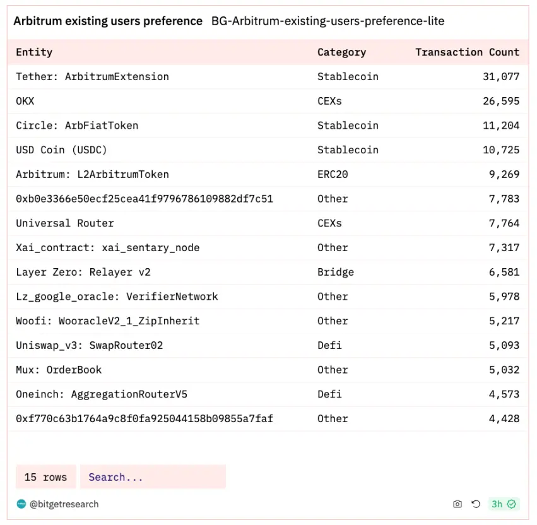This screenshot has height=525, width=537.
Task: Sort by the Category column header
Action: click(341, 52)
